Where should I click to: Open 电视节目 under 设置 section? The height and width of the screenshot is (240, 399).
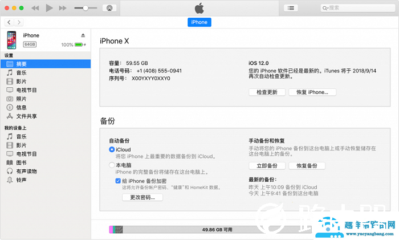coord(46,90)
